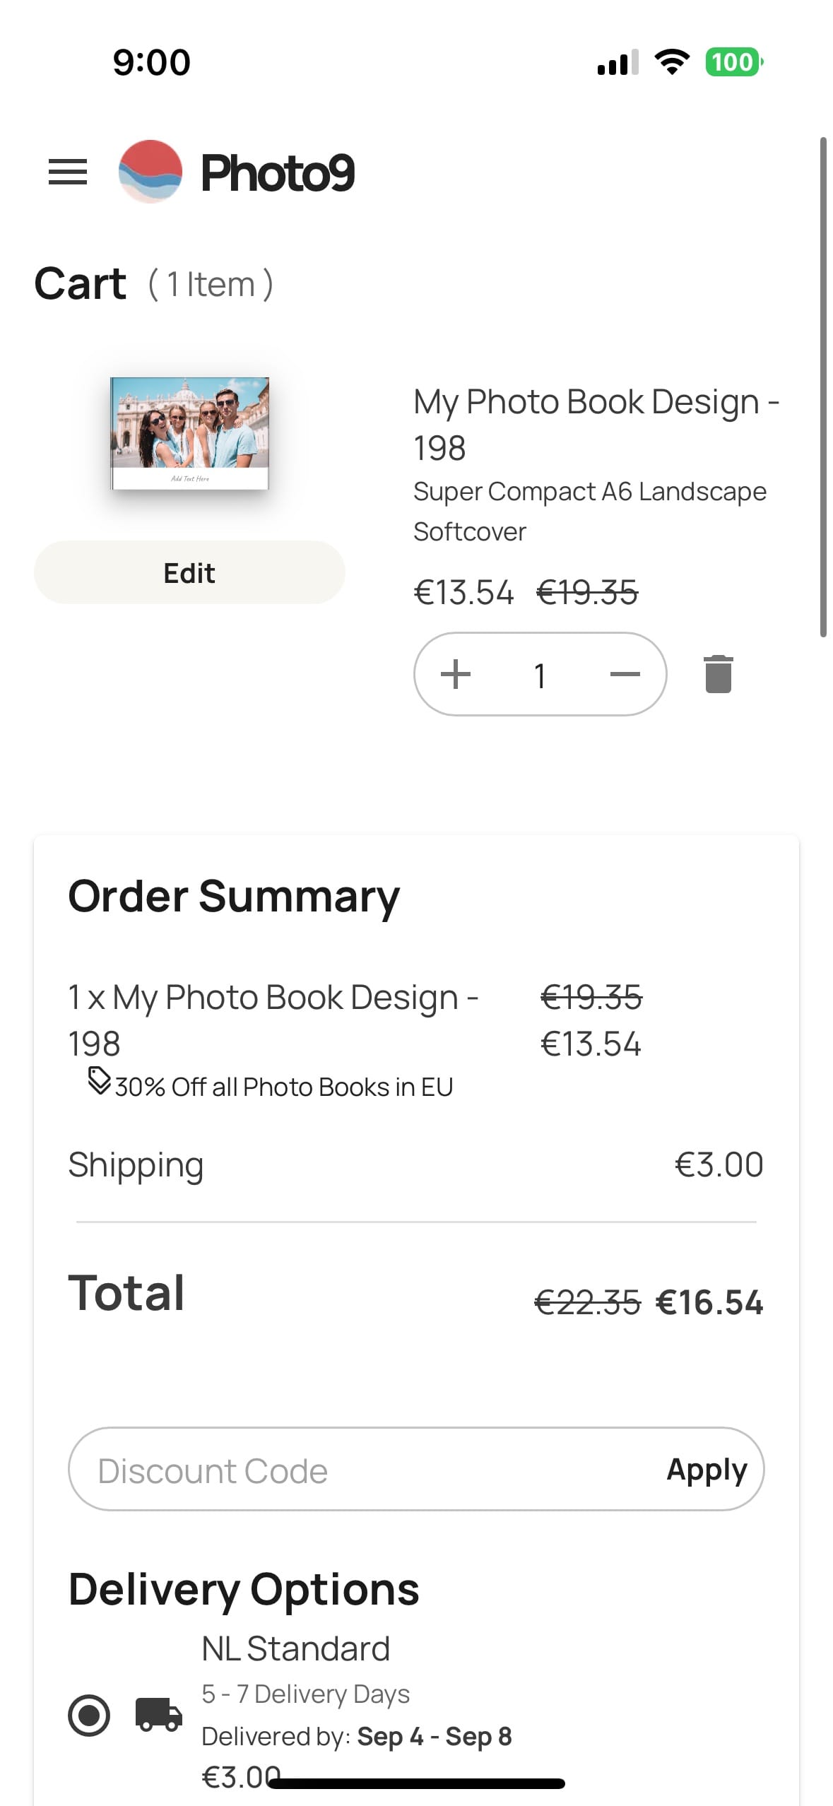Click the page scrollbar
This screenshot has width=833, height=1806.
[x=823, y=387]
